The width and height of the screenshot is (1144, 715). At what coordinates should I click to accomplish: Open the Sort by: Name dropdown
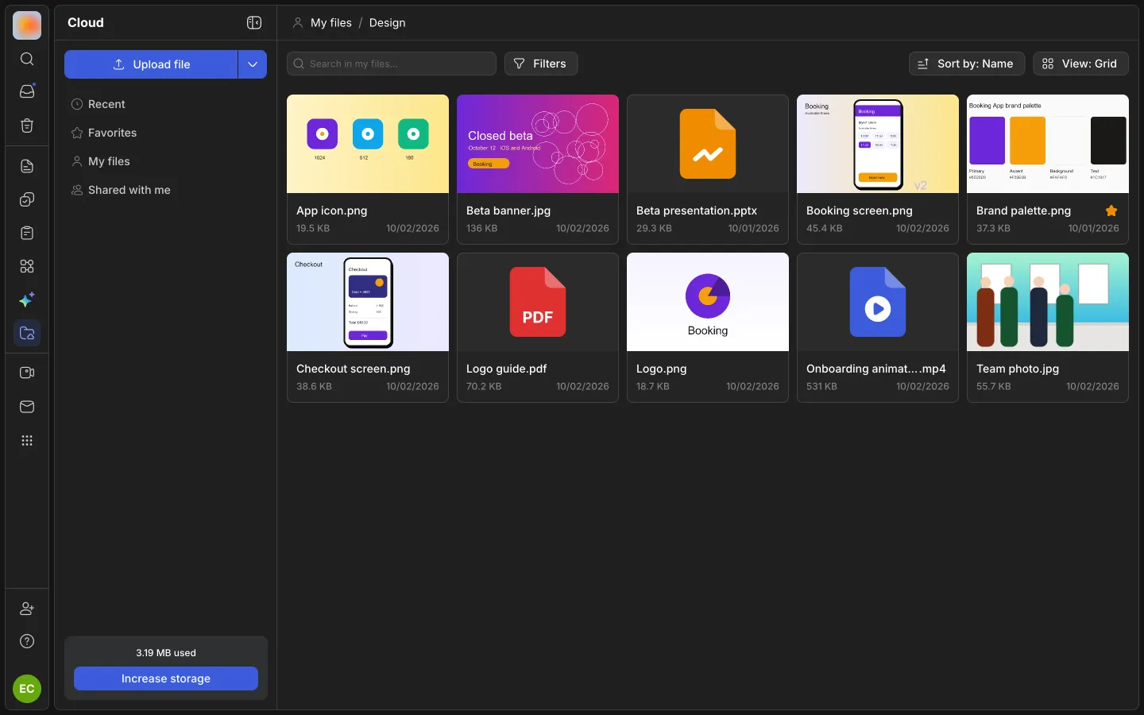coord(967,64)
